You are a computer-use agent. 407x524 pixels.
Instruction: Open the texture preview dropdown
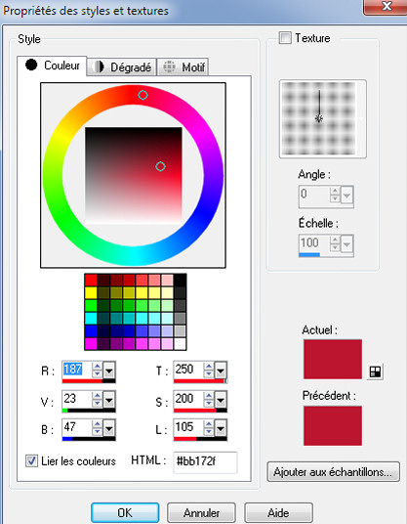[x=361, y=118]
